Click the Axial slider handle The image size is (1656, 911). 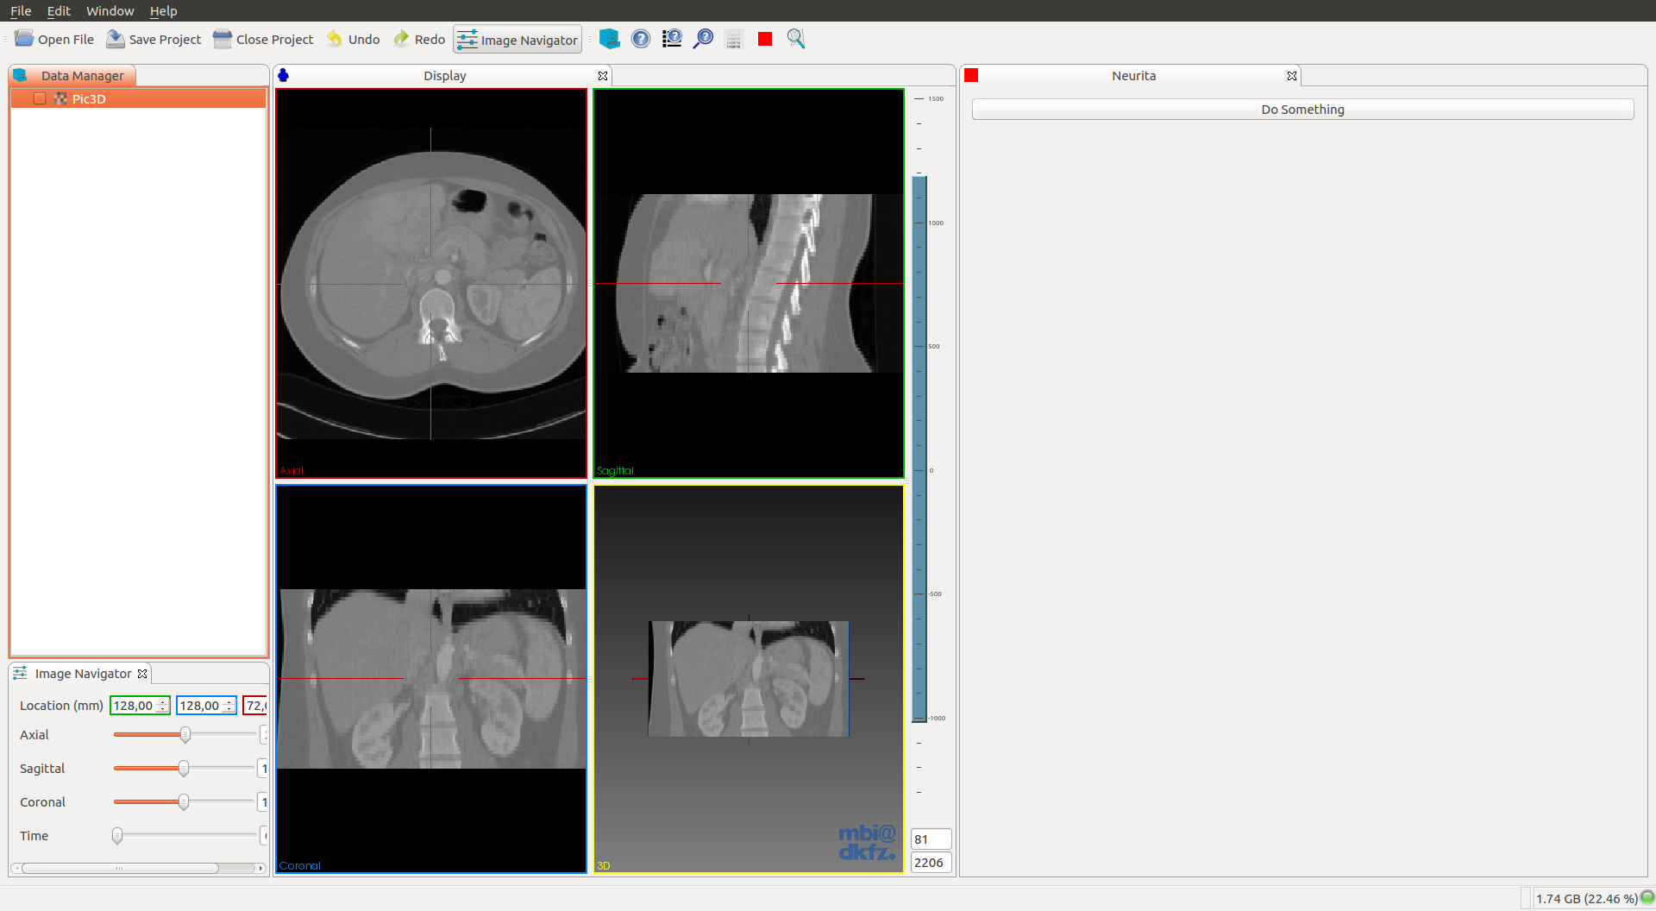click(185, 735)
